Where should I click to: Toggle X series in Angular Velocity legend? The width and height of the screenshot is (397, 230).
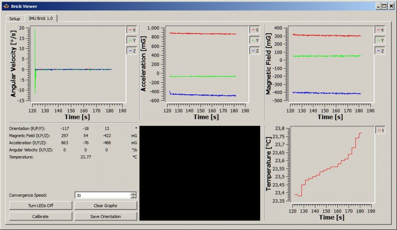click(x=132, y=30)
